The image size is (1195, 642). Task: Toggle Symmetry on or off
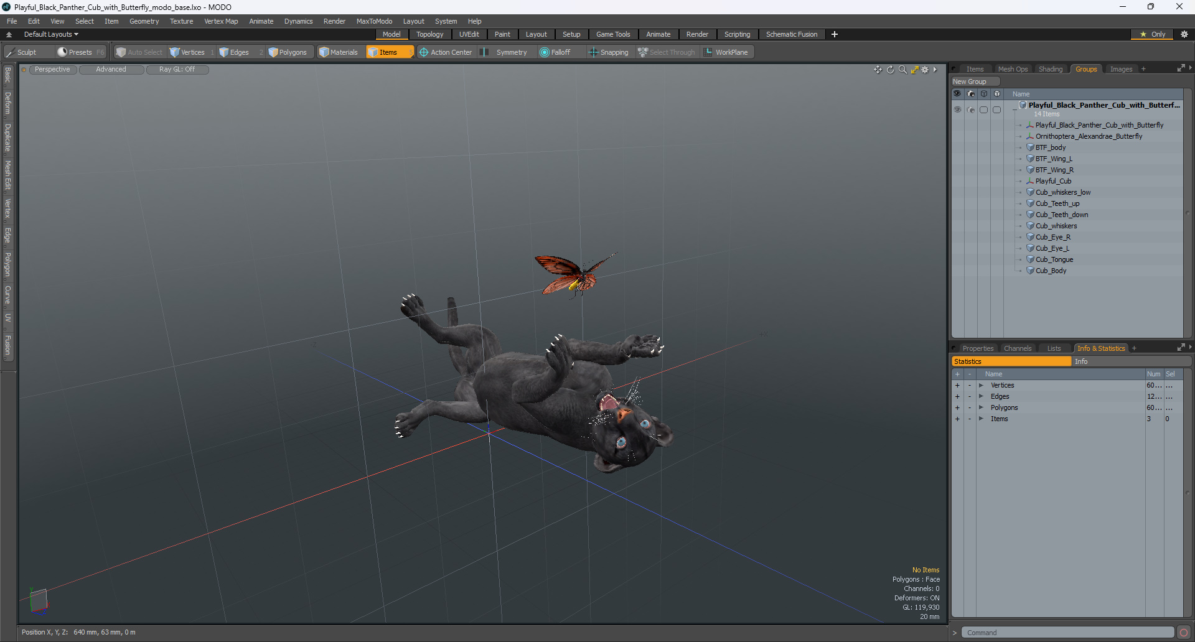pyautogui.click(x=505, y=52)
